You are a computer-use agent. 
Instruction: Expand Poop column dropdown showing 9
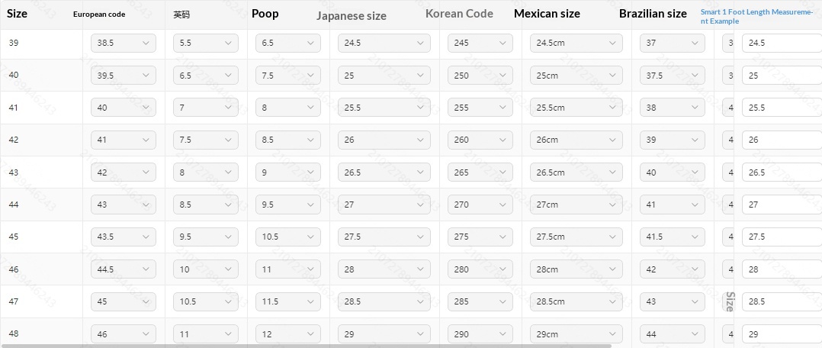(287, 172)
